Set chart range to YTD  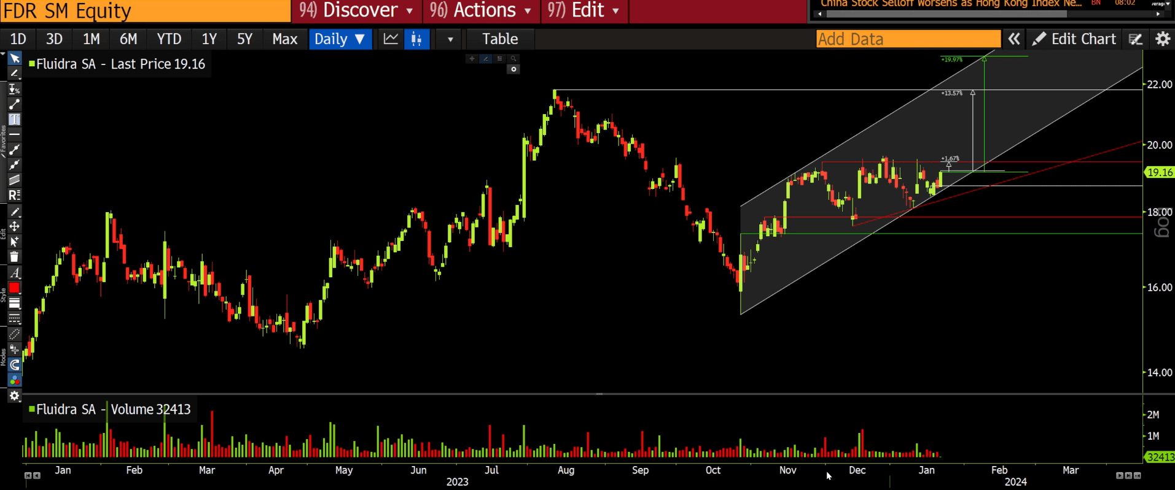point(169,39)
